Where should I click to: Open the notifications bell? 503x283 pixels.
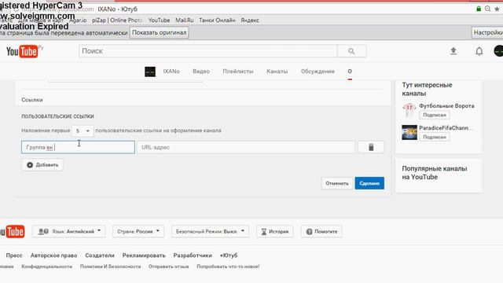coord(479,51)
